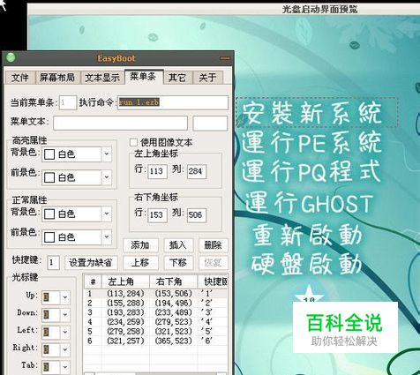Click 運行PE系統 in the preview
Image resolution: width=420 pixels, height=375 pixels.
click(x=311, y=143)
